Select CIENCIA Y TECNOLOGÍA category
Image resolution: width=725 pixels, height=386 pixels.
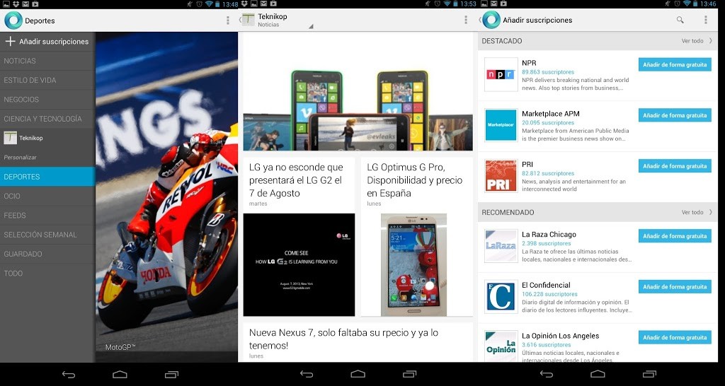point(47,119)
